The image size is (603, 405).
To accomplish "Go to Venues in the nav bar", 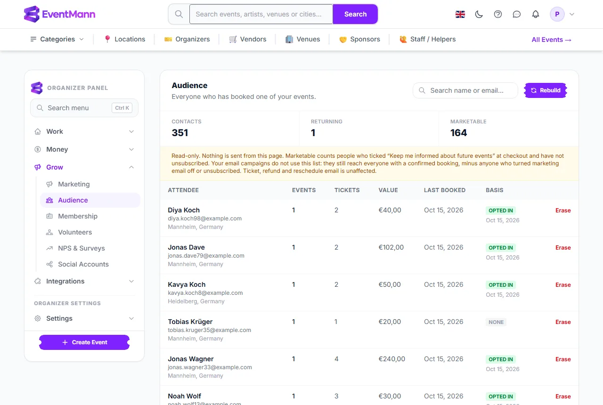I will click(x=303, y=39).
